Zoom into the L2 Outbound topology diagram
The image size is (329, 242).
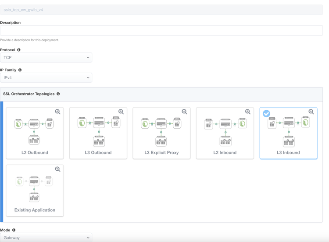(57, 112)
